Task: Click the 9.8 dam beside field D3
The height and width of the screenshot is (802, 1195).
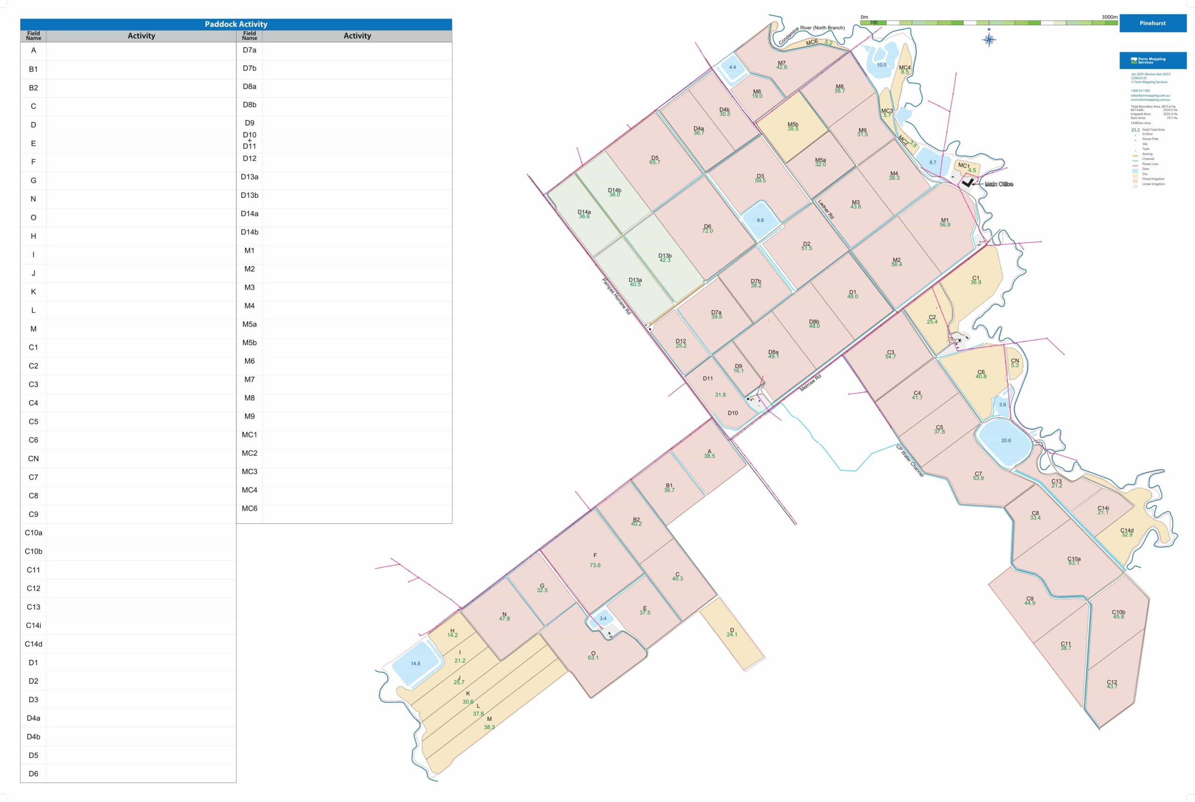Action: point(760,220)
